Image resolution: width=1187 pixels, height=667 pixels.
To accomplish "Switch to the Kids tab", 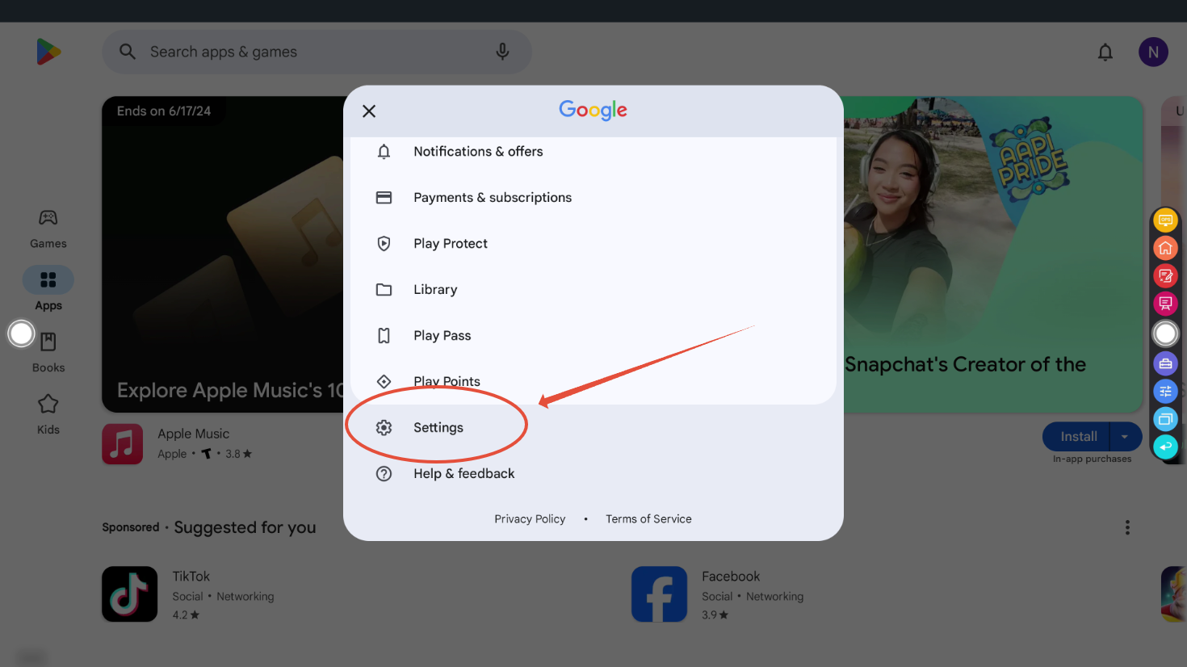I will click(48, 414).
